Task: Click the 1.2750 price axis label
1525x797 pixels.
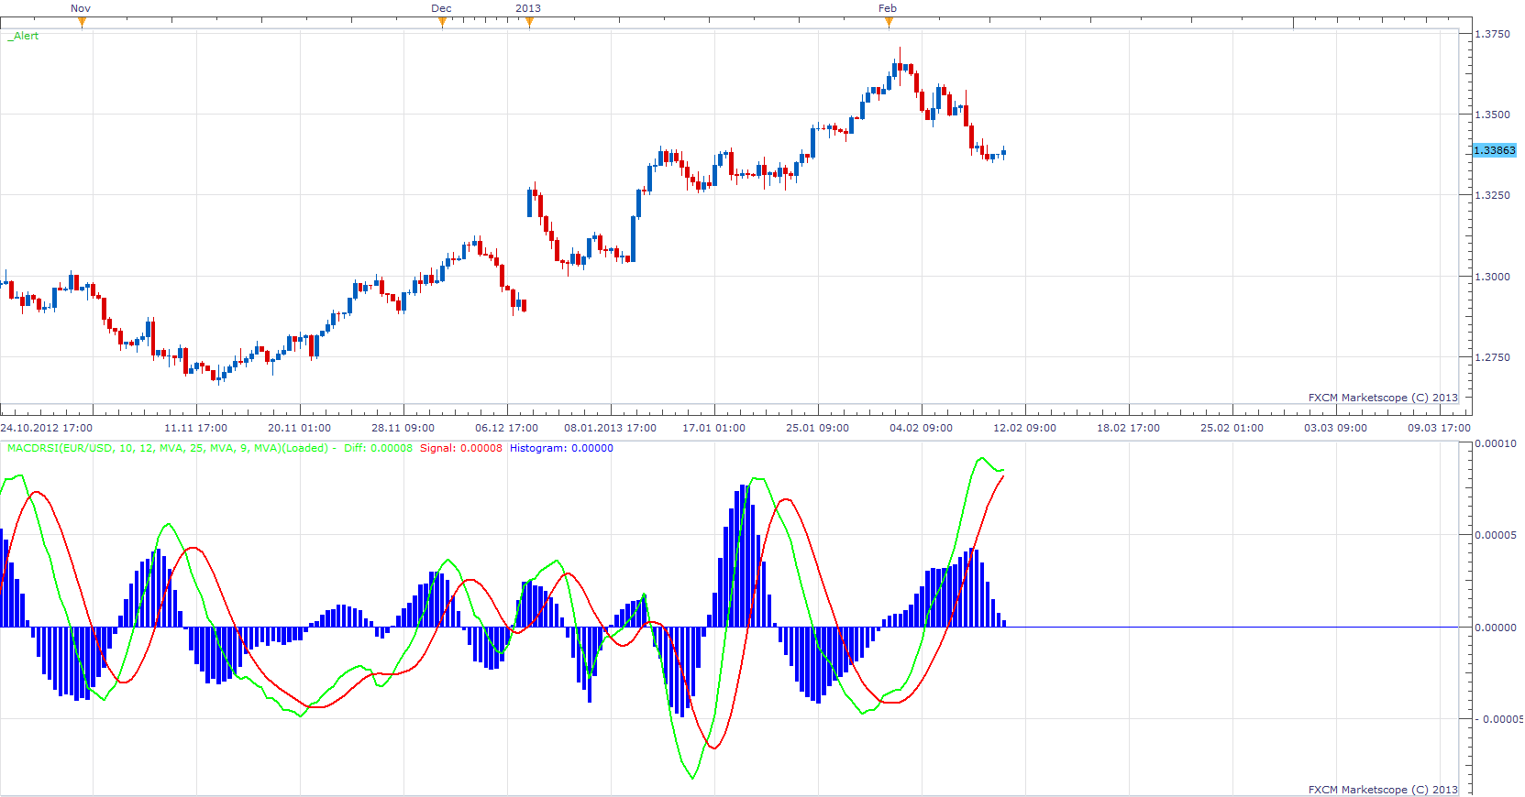Action: coord(1492,357)
